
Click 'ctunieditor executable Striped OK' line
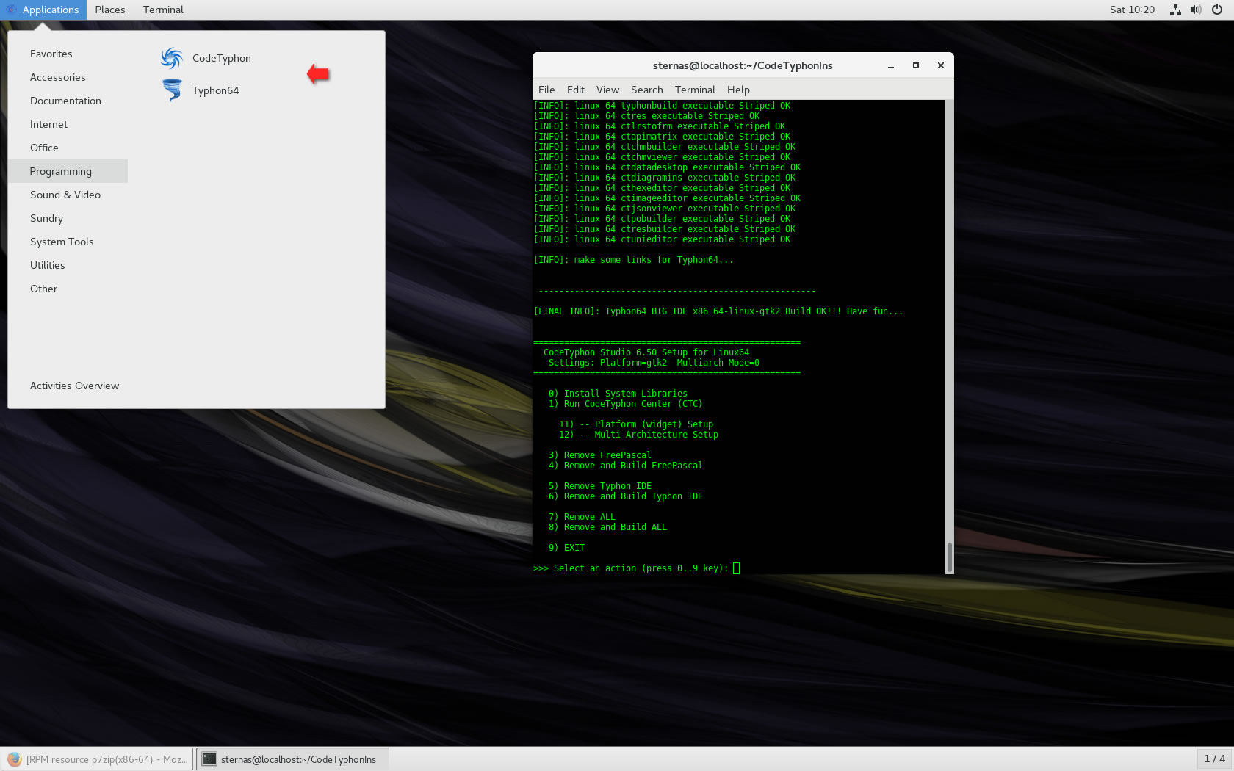click(662, 239)
